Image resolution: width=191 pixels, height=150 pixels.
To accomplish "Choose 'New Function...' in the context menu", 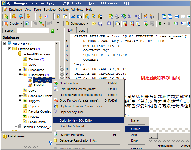I will point(89,83).
